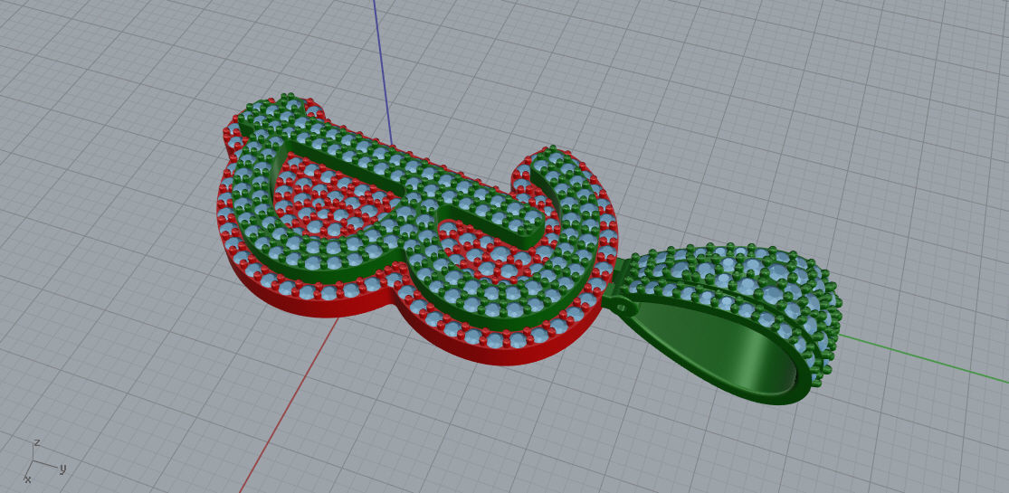
Task: Click the green Y axis line right of the bail
Action: (x=924, y=356)
